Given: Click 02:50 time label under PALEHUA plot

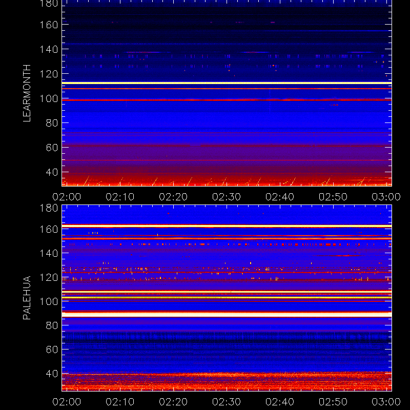Looking at the screenshot, I should coord(333,402).
